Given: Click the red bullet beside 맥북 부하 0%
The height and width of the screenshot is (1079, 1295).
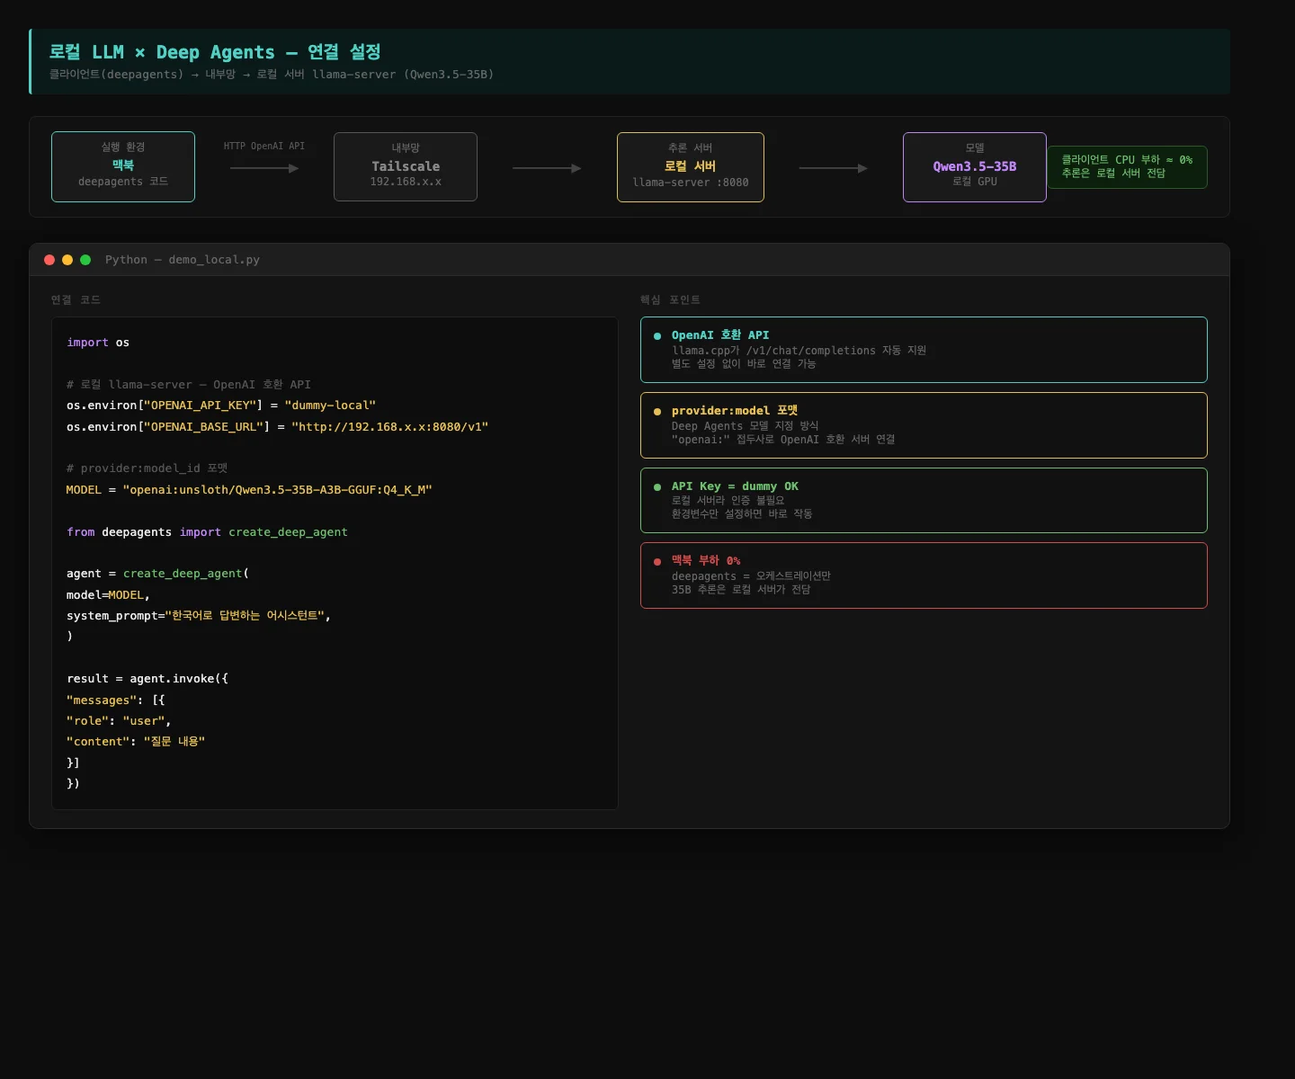Looking at the screenshot, I should [x=656, y=562].
